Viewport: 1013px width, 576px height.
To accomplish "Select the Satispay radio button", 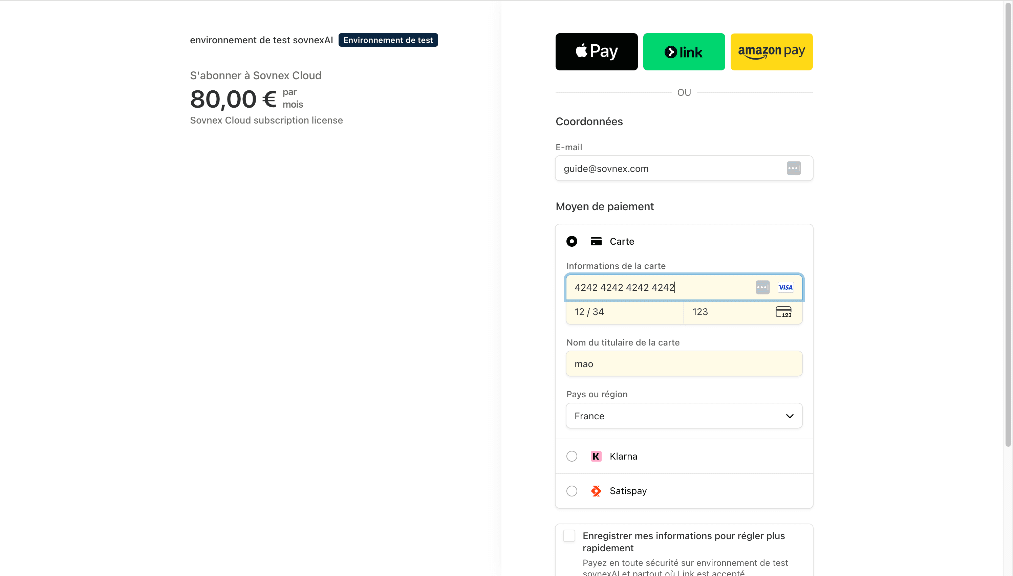I will 572,491.
